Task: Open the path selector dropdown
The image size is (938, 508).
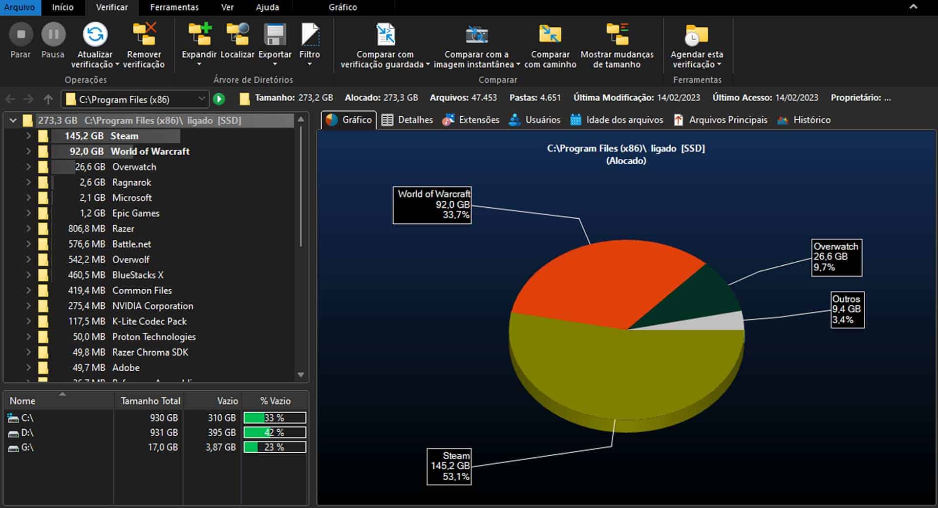Action: [202, 99]
